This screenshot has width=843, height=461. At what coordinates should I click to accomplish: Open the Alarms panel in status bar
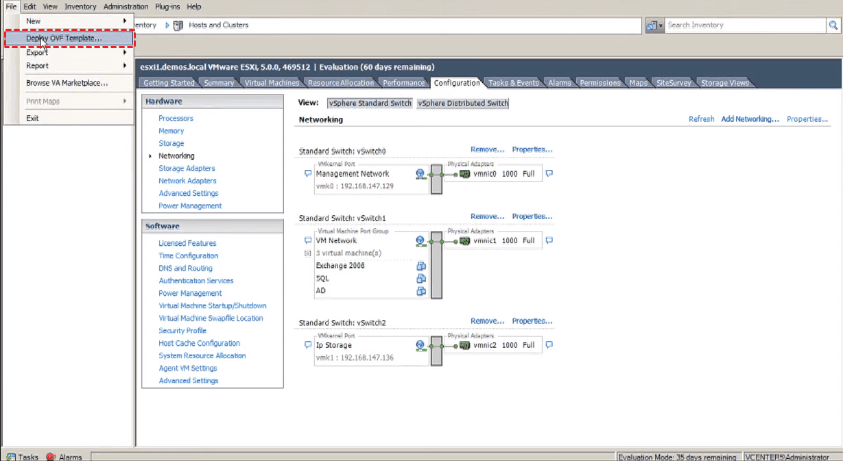click(64, 457)
